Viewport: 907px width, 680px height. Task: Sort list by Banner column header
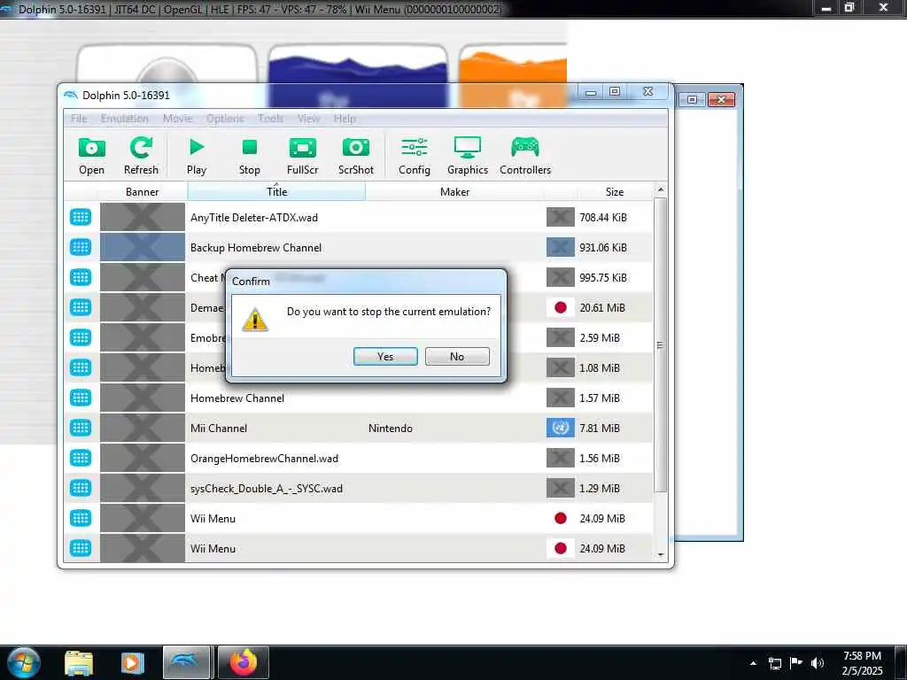(143, 192)
